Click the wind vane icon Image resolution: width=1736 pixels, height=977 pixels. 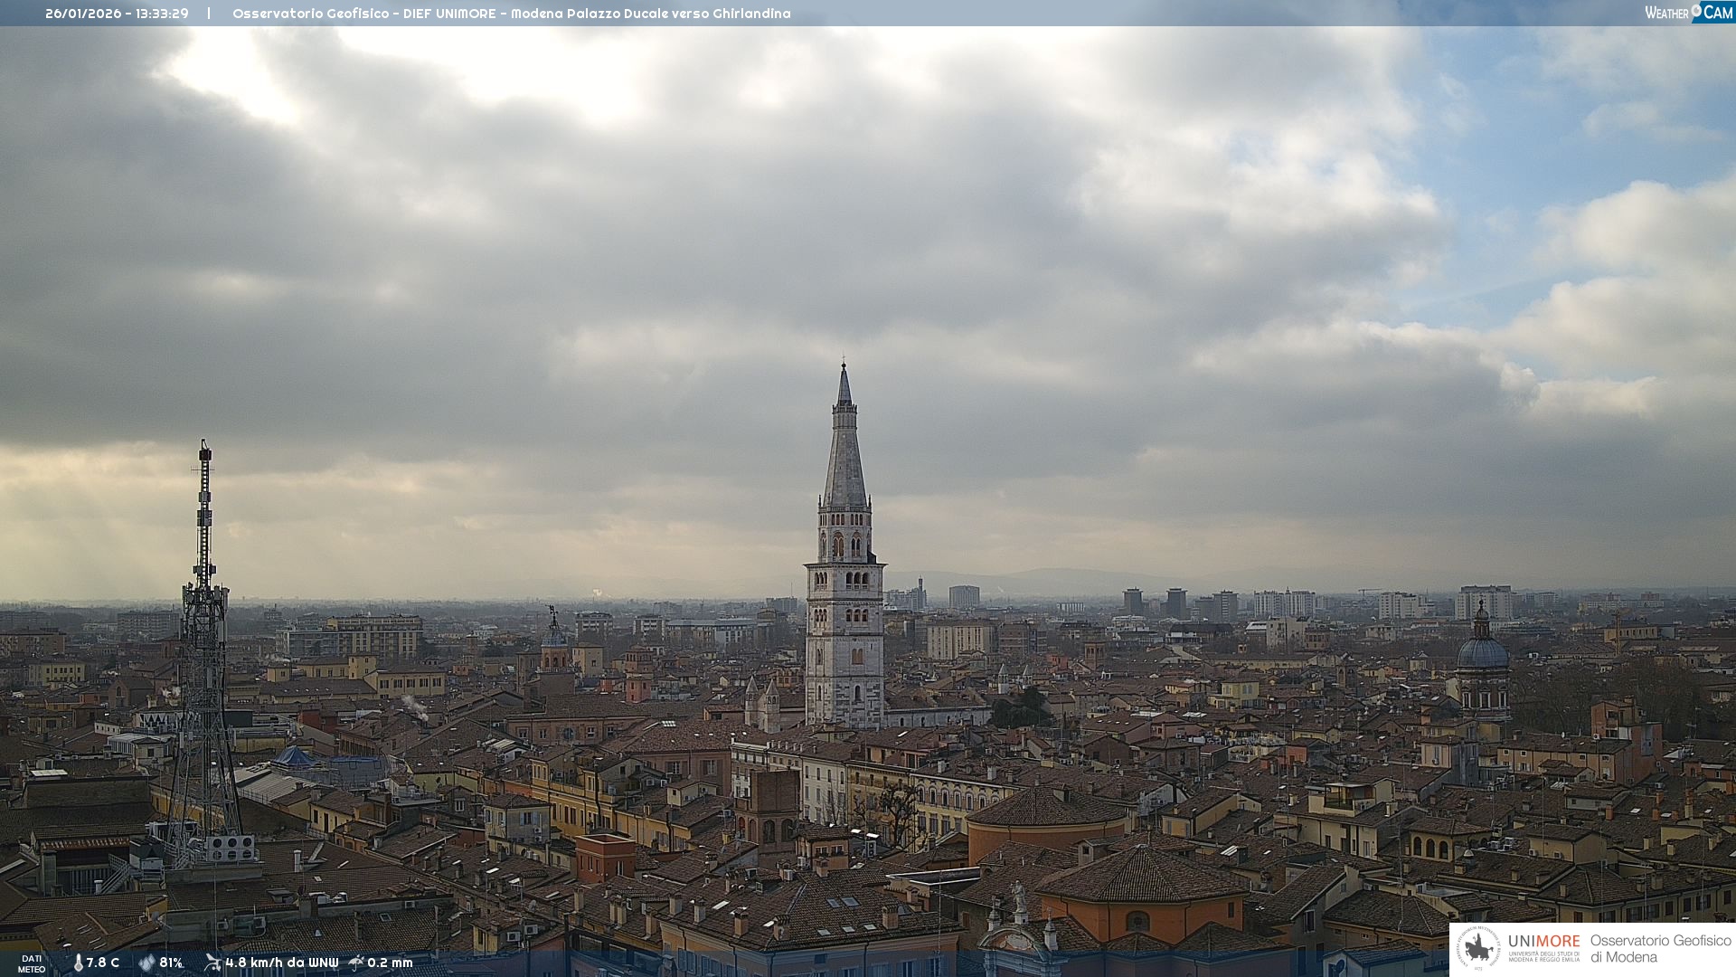(212, 963)
